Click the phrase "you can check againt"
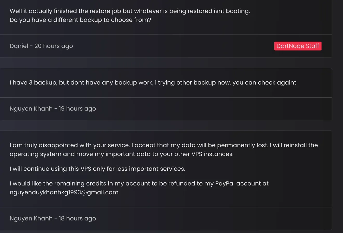 (x=264, y=83)
